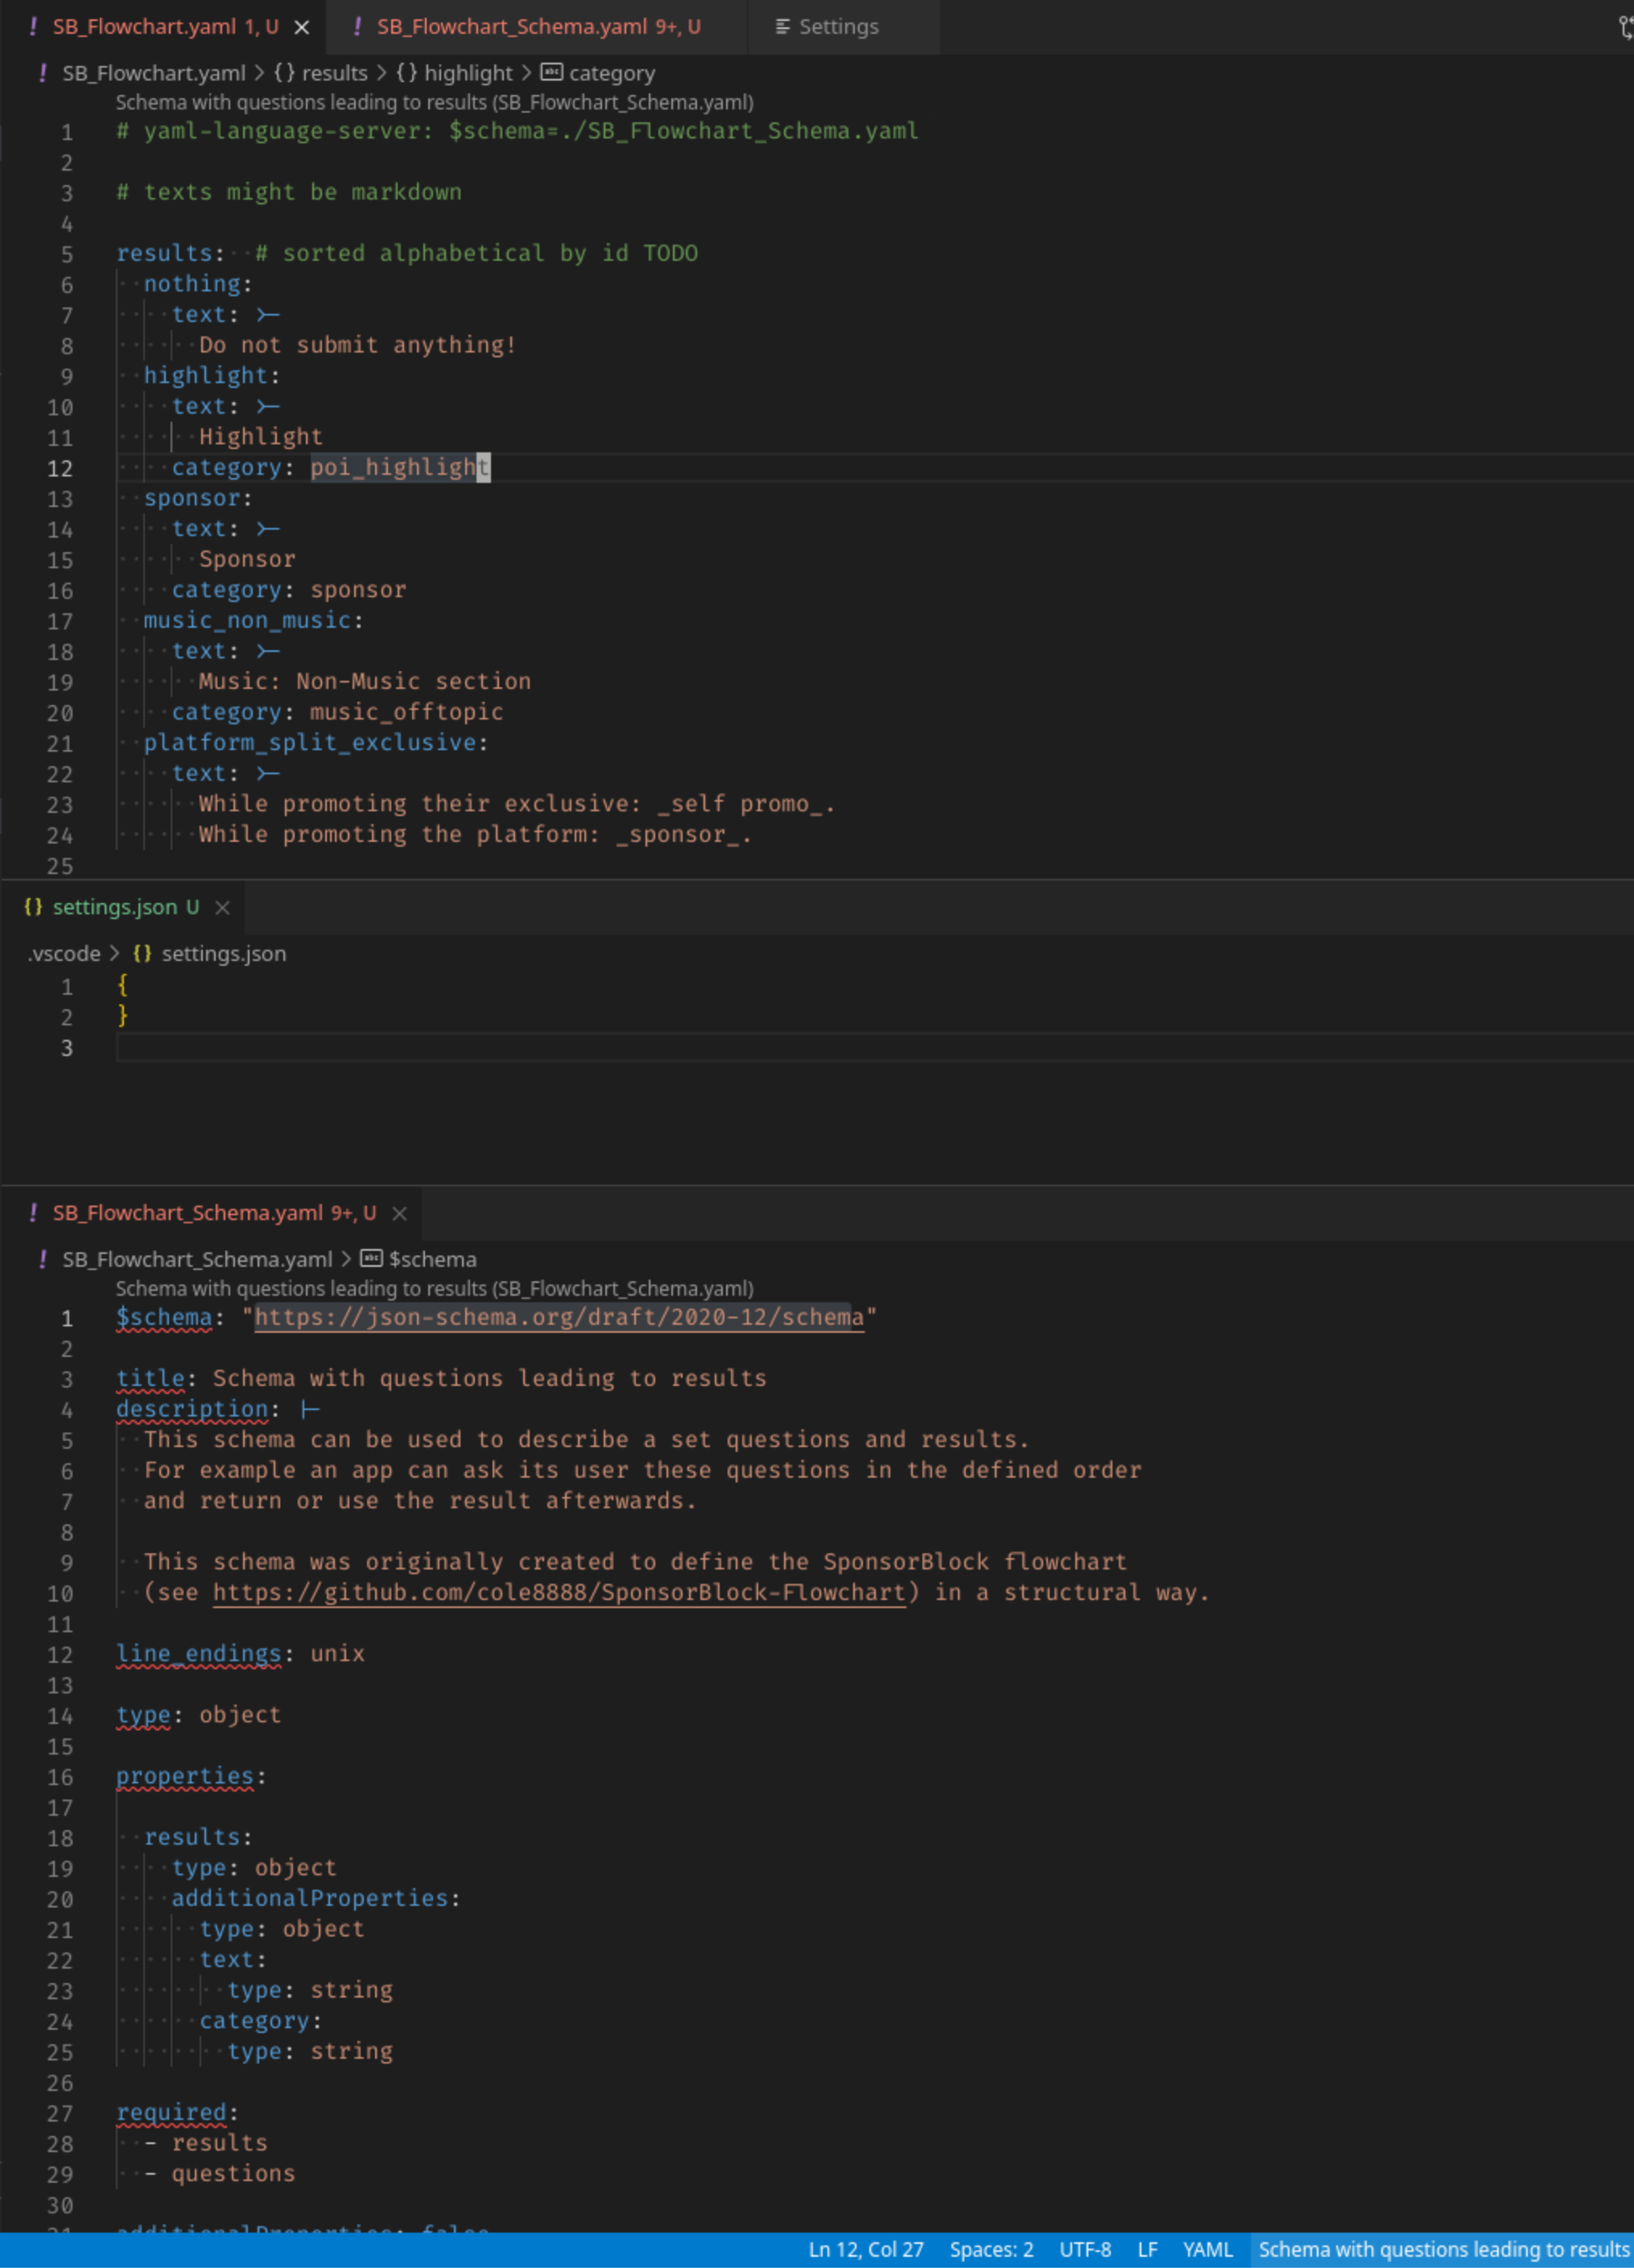Image resolution: width=1634 pixels, height=2268 pixels.
Task: Click the braces icon on settings.json tab
Action: (x=33, y=907)
